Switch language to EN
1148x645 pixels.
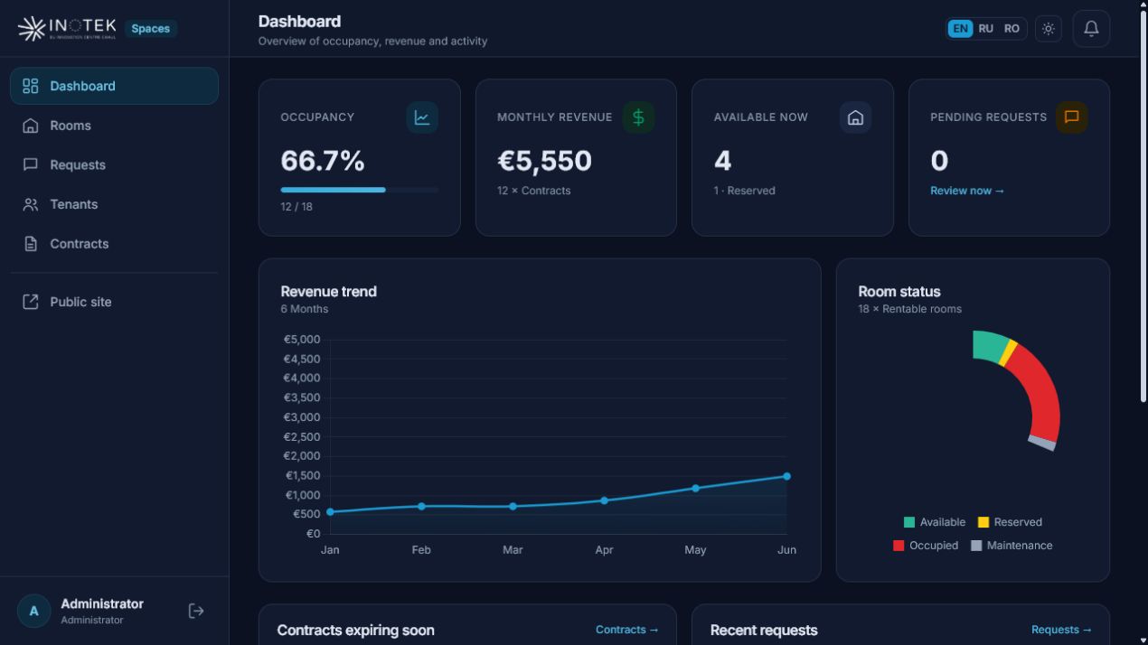coord(960,29)
